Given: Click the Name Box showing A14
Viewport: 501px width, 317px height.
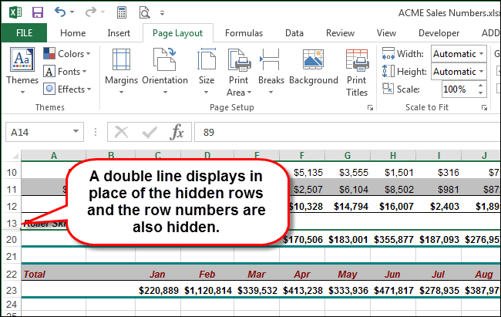Looking at the screenshot, I should [x=42, y=132].
